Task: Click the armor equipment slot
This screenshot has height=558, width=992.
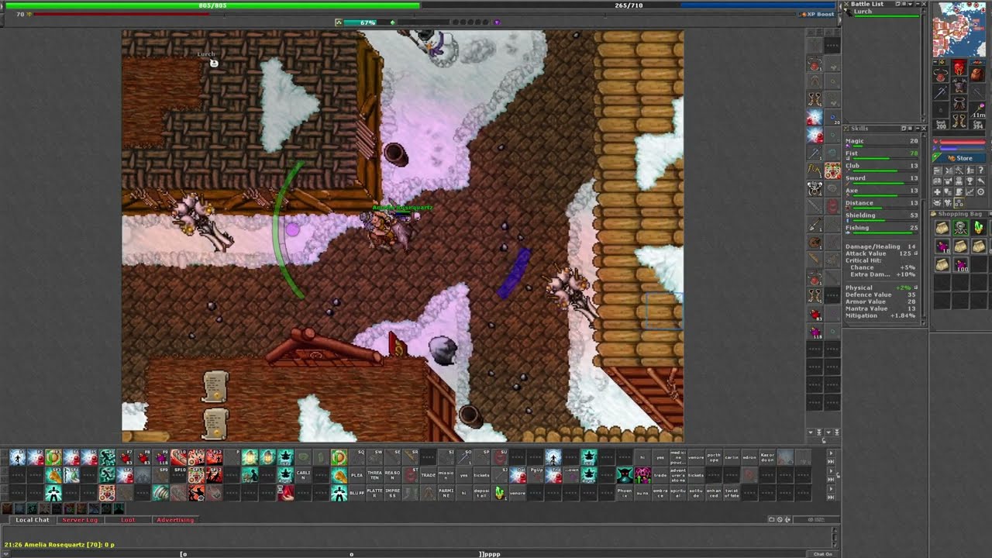Action: click(958, 85)
